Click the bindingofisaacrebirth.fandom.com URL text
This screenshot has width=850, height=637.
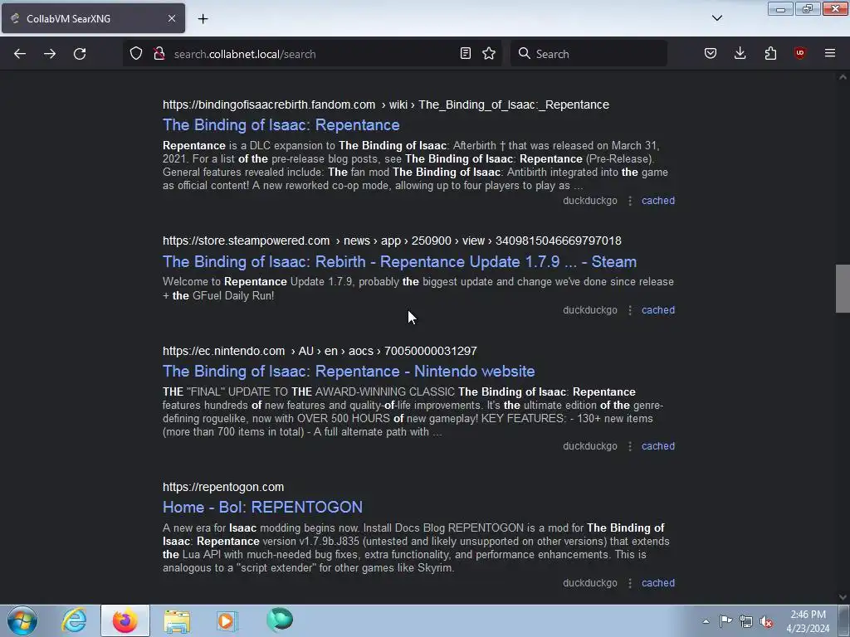pos(269,105)
